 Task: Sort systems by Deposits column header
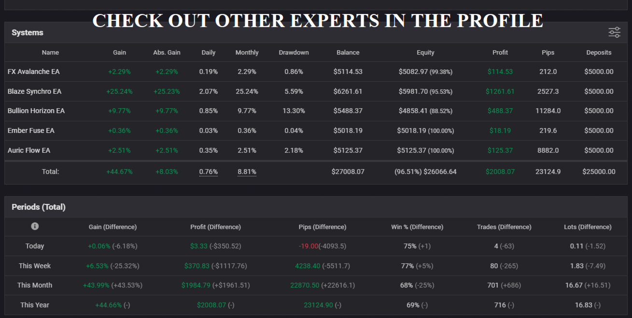tap(599, 52)
